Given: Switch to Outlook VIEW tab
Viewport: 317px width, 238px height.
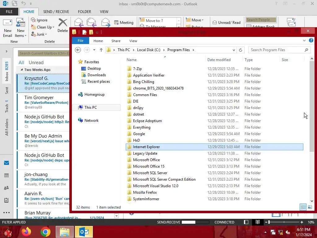Looking at the screenshot, I should click(104, 12).
